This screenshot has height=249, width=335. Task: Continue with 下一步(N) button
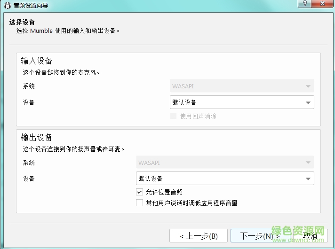click(x=260, y=235)
